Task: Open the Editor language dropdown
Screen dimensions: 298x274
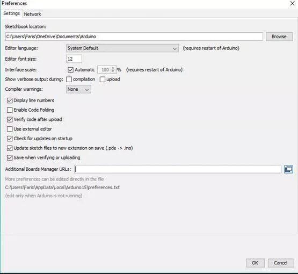Action: 122,48
